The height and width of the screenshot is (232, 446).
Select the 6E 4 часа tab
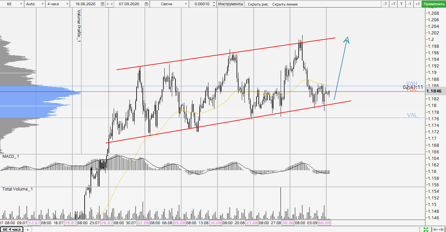(x=12, y=229)
